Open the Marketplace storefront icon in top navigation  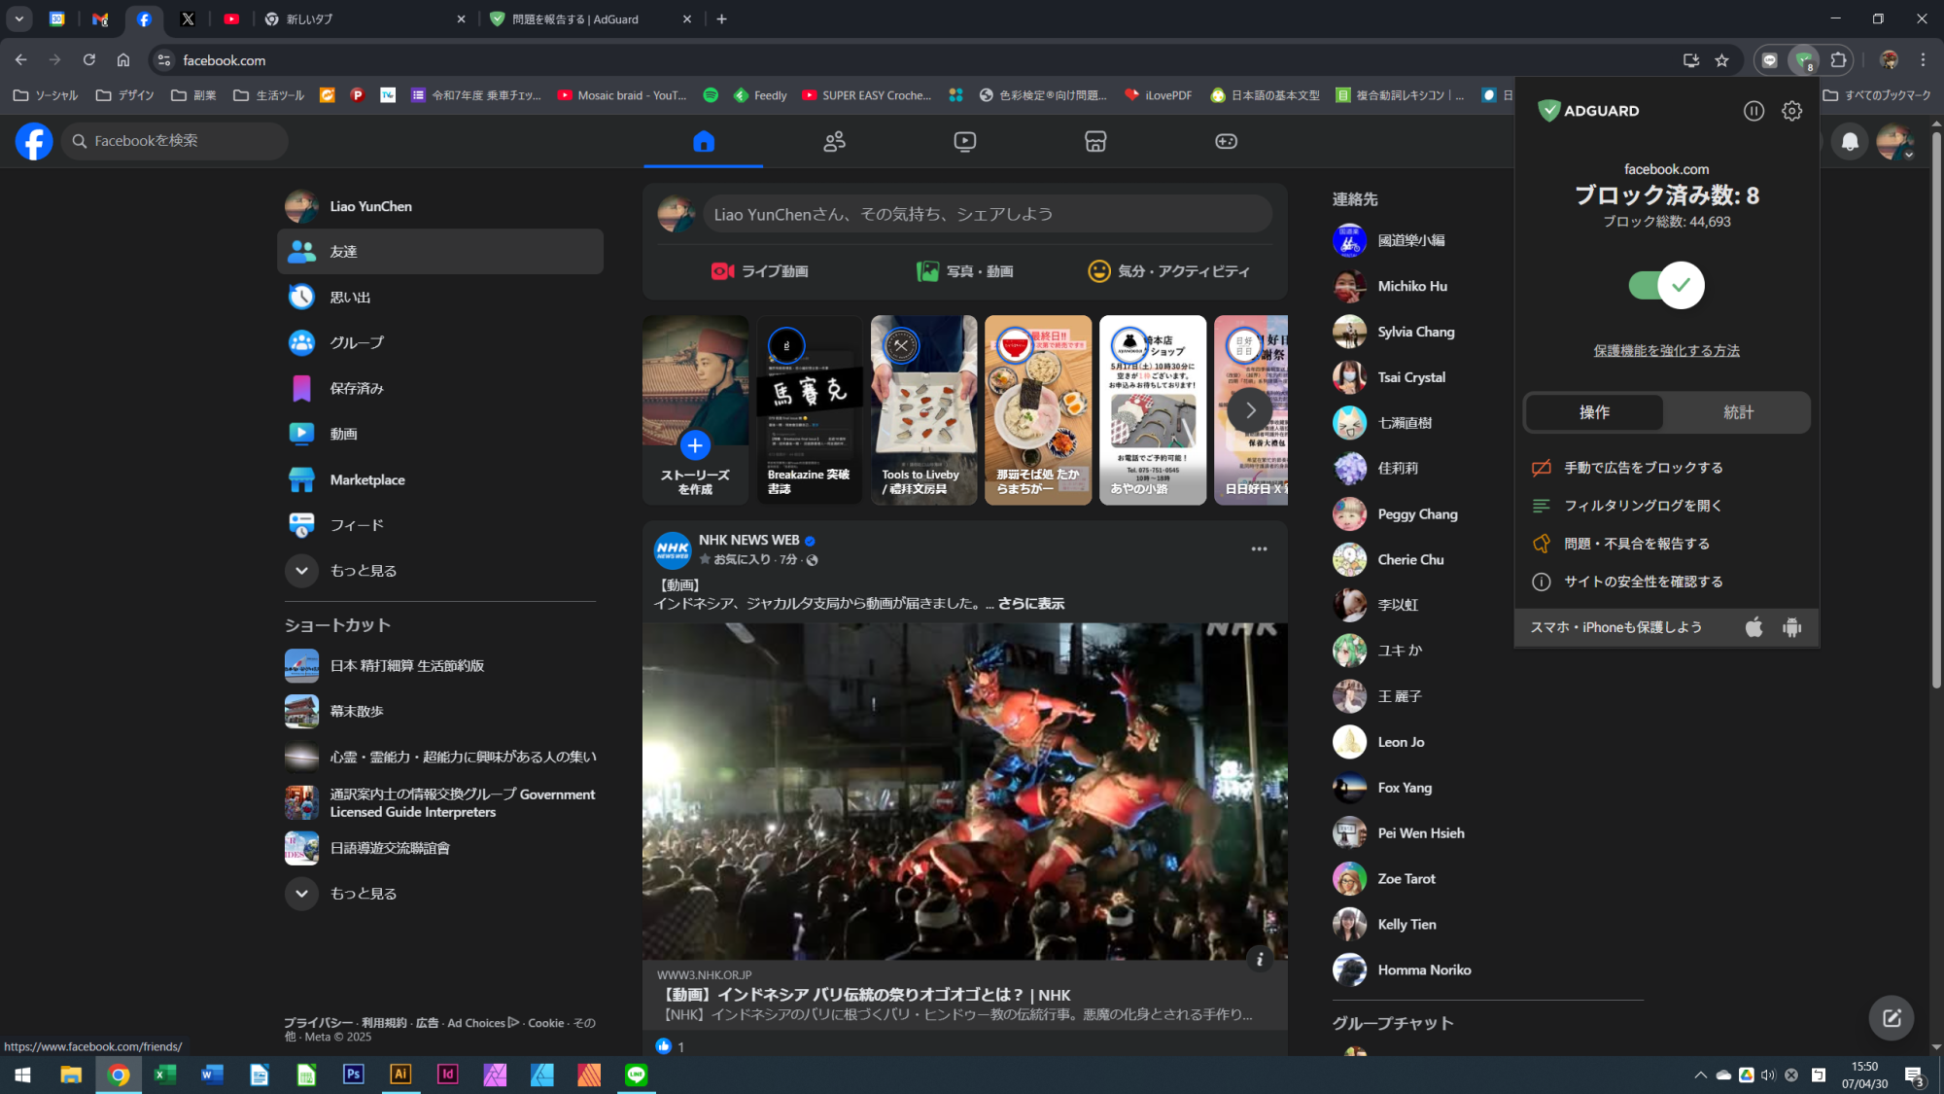[x=1094, y=141]
